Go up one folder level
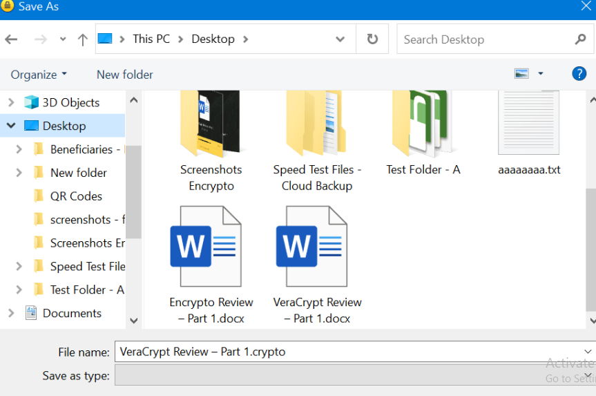Screen dimensions: 596x396 tap(82, 39)
